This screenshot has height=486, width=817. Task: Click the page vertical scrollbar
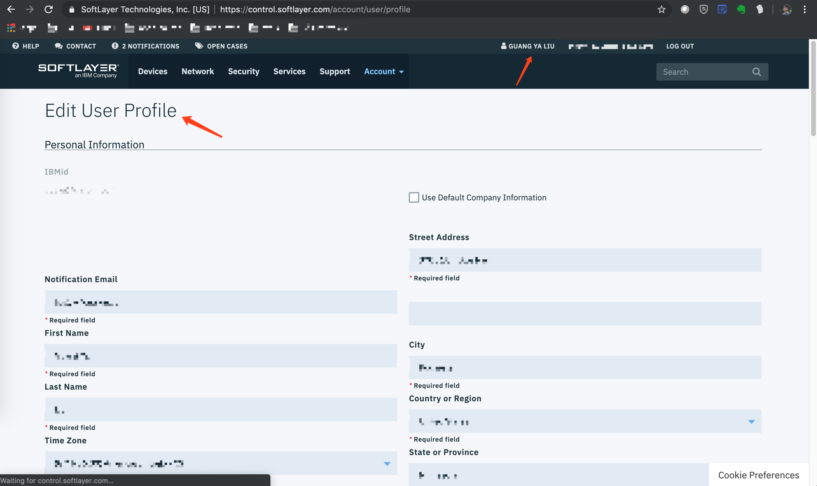813,88
